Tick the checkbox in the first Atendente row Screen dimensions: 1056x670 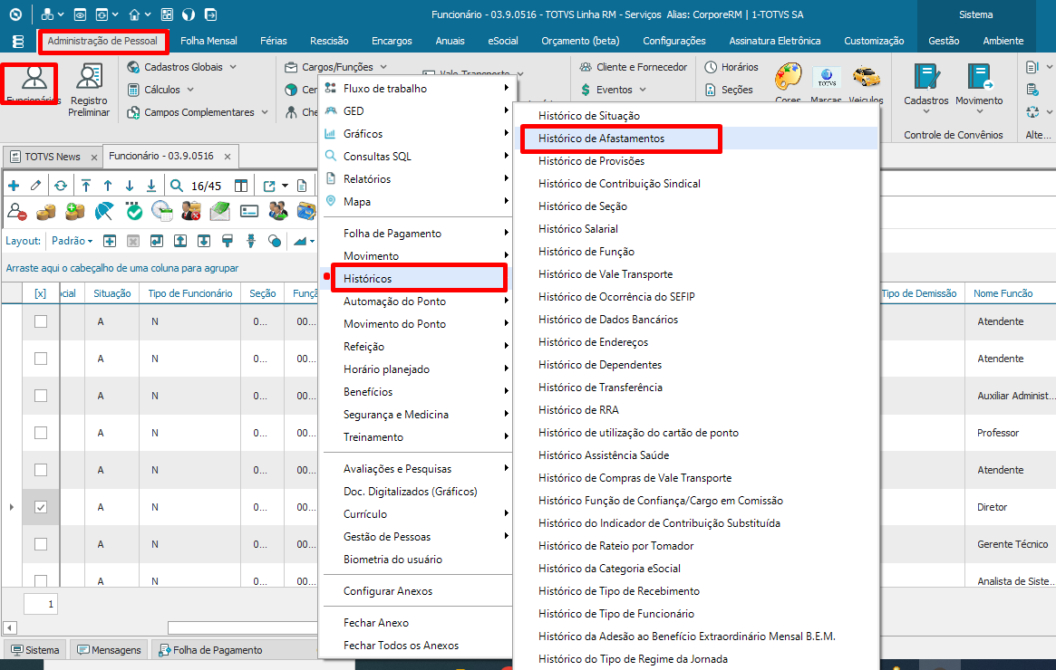click(x=41, y=321)
